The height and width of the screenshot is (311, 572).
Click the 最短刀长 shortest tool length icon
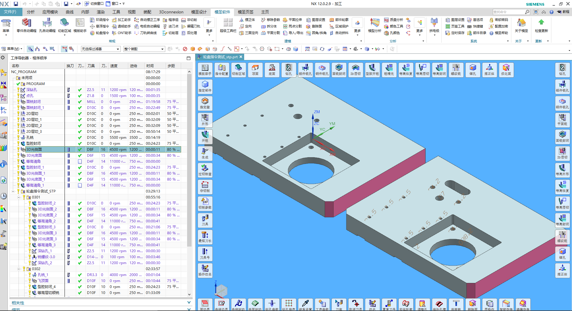tap(205, 237)
